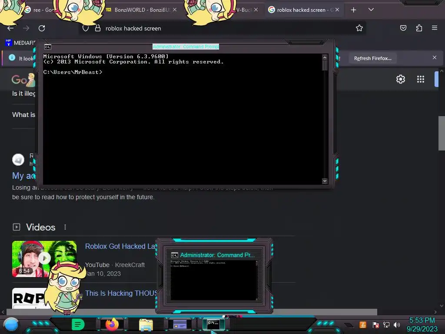Open the Pocket save icon

[403, 28]
